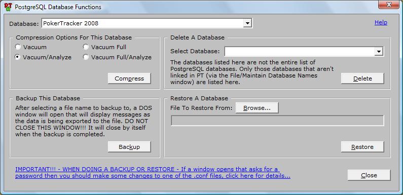Close the window using the title bar X
The width and height of the screenshot is (403, 195).
click(389, 5)
